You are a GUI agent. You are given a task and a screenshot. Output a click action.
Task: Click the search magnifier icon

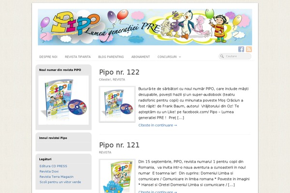(222, 56)
